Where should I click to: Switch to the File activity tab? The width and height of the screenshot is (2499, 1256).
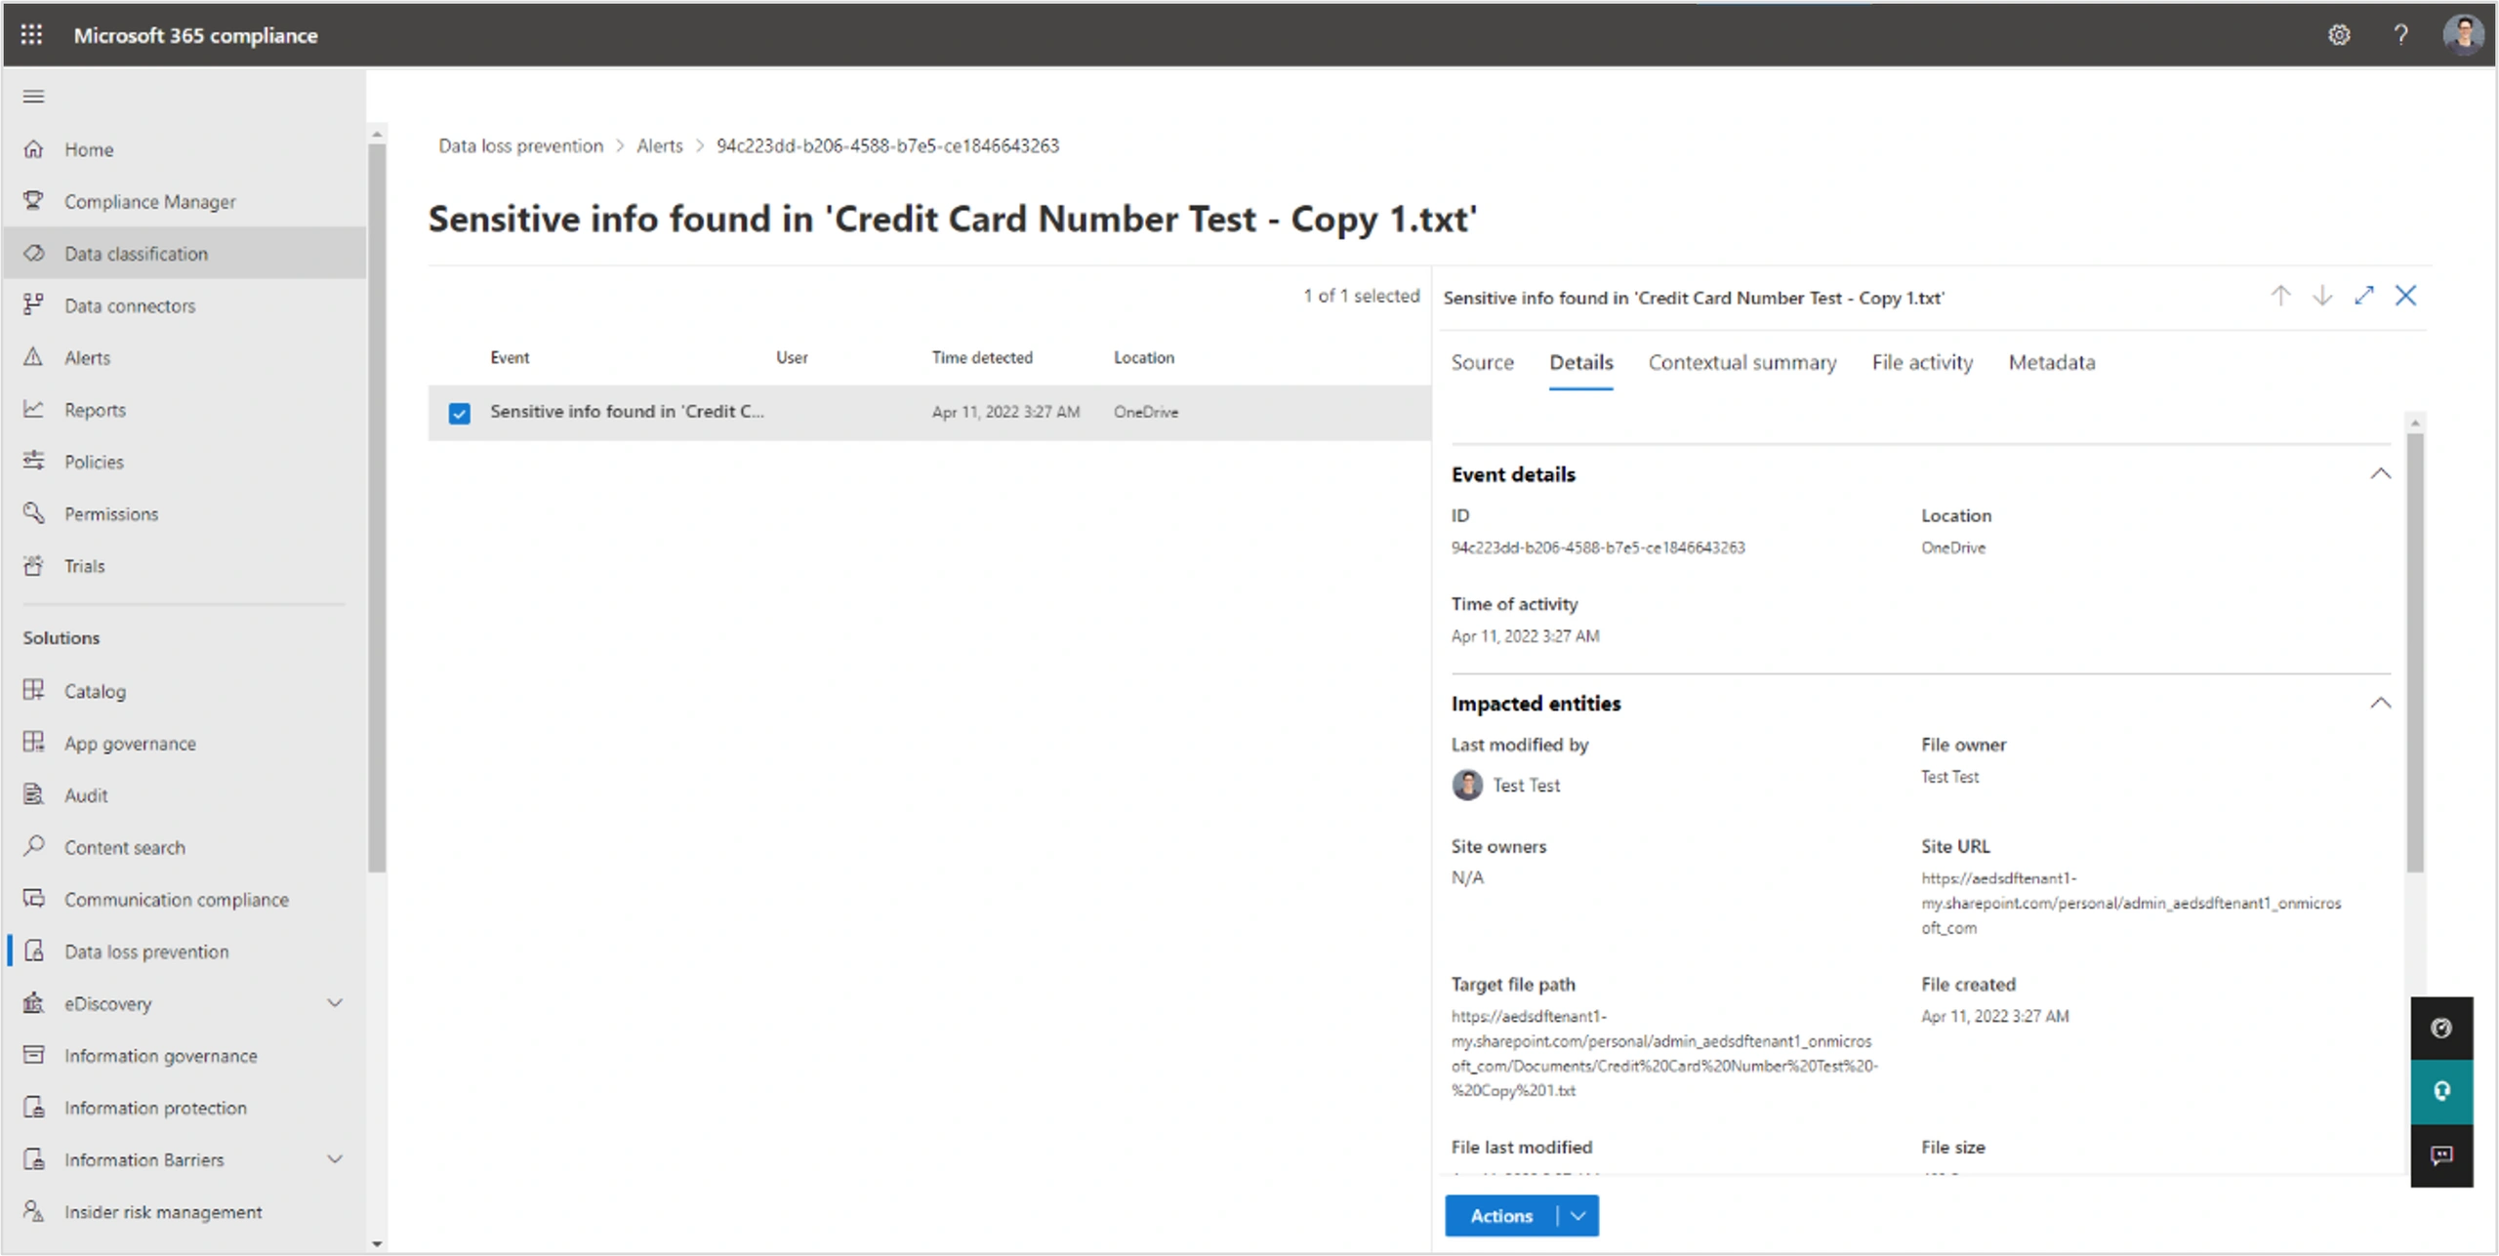tap(1920, 362)
